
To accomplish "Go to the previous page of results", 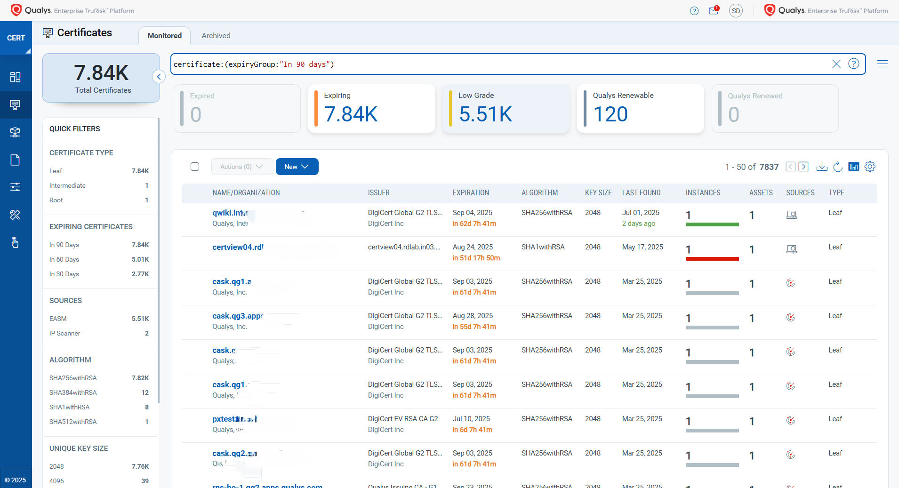I will (791, 167).
